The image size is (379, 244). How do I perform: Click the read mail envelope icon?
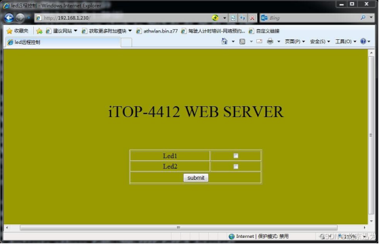tap(260, 41)
